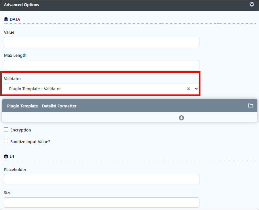The height and width of the screenshot is (210, 259).
Task: Click the down arrow circle icon
Action: pos(181,118)
